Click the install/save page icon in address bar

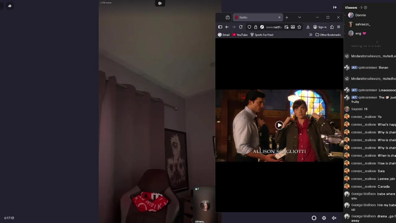click(293, 27)
